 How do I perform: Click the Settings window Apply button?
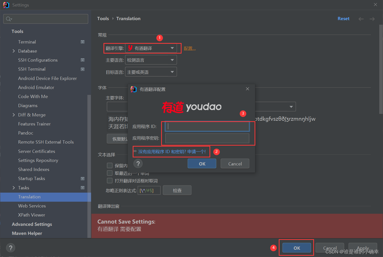click(x=363, y=248)
